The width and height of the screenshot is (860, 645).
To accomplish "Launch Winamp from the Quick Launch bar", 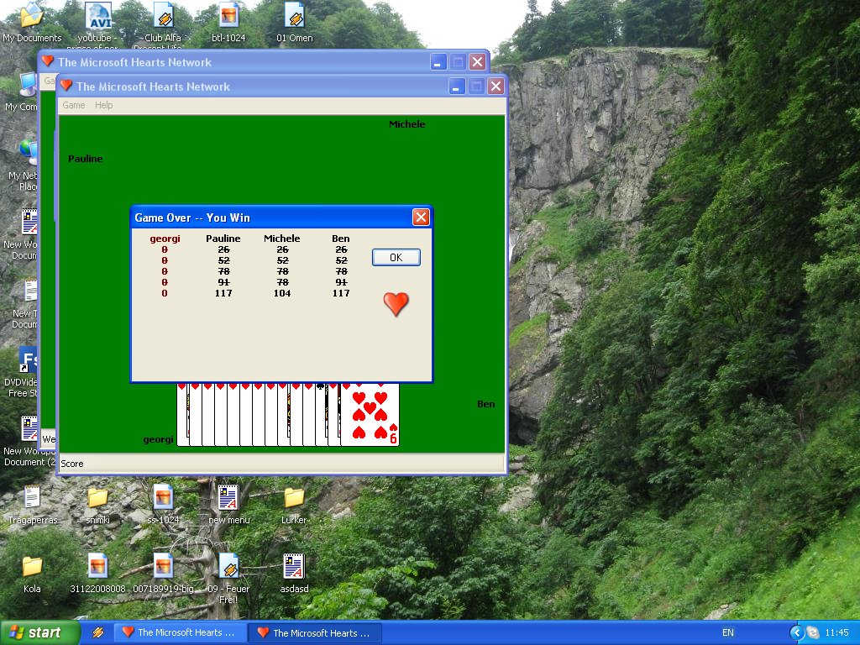I will [98, 632].
